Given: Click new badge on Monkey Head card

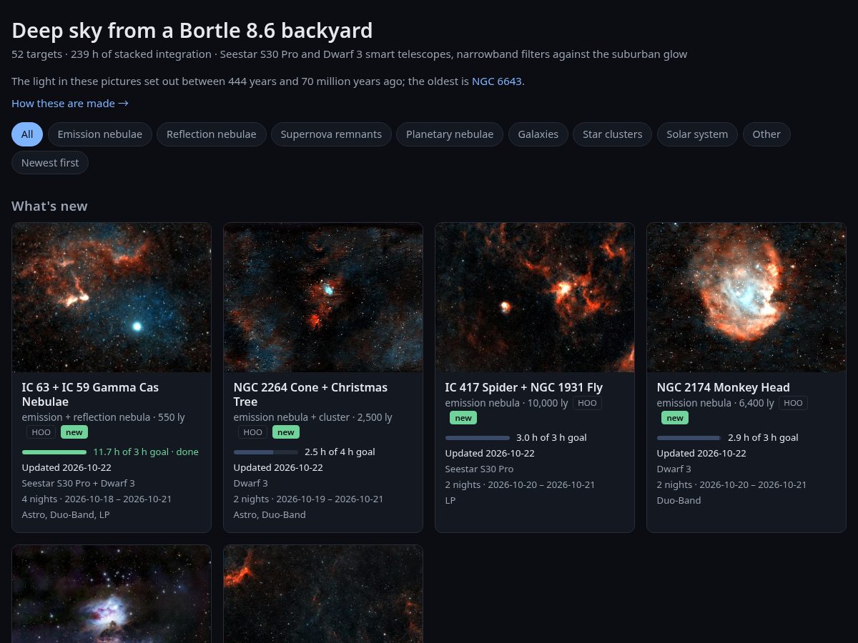Looking at the screenshot, I should [675, 418].
